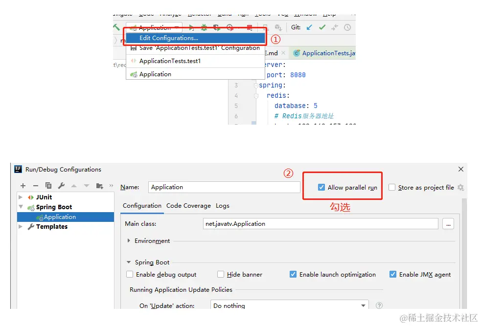Select Templates label in tree
The width and height of the screenshot is (481, 326).
point(51,227)
